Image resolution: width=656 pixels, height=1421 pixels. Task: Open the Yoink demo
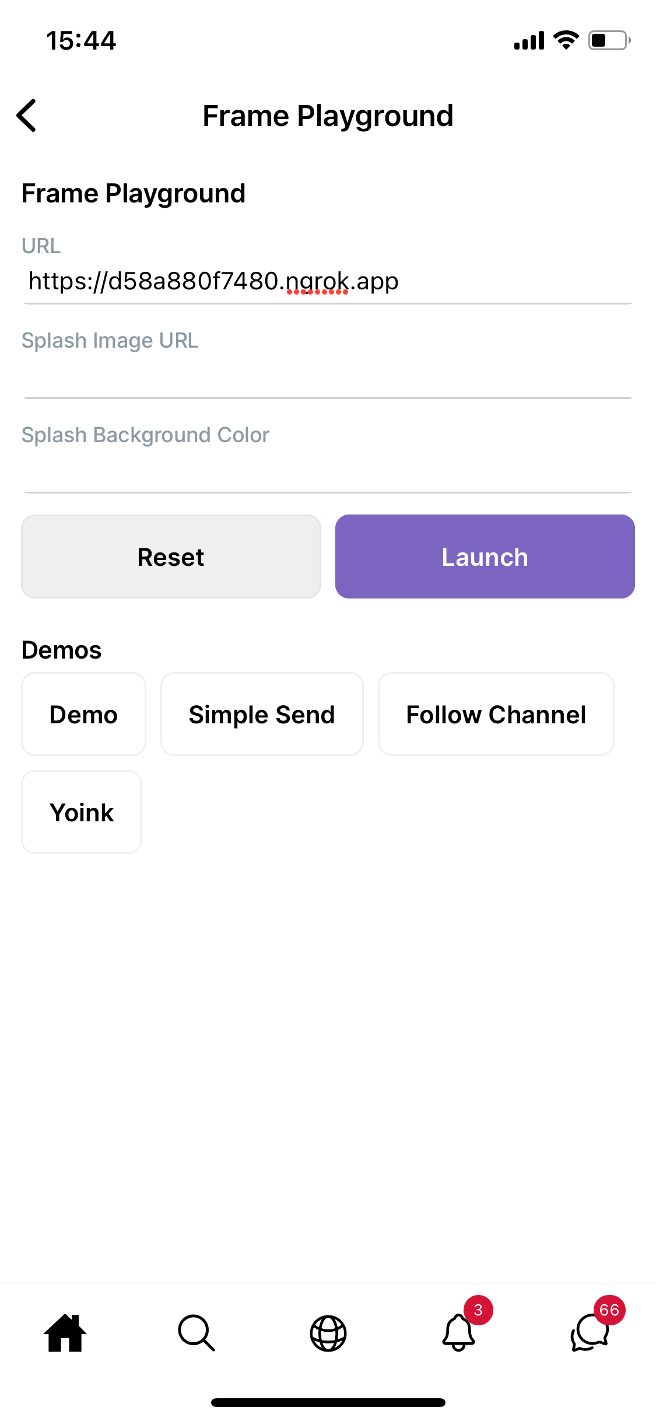pos(82,812)
